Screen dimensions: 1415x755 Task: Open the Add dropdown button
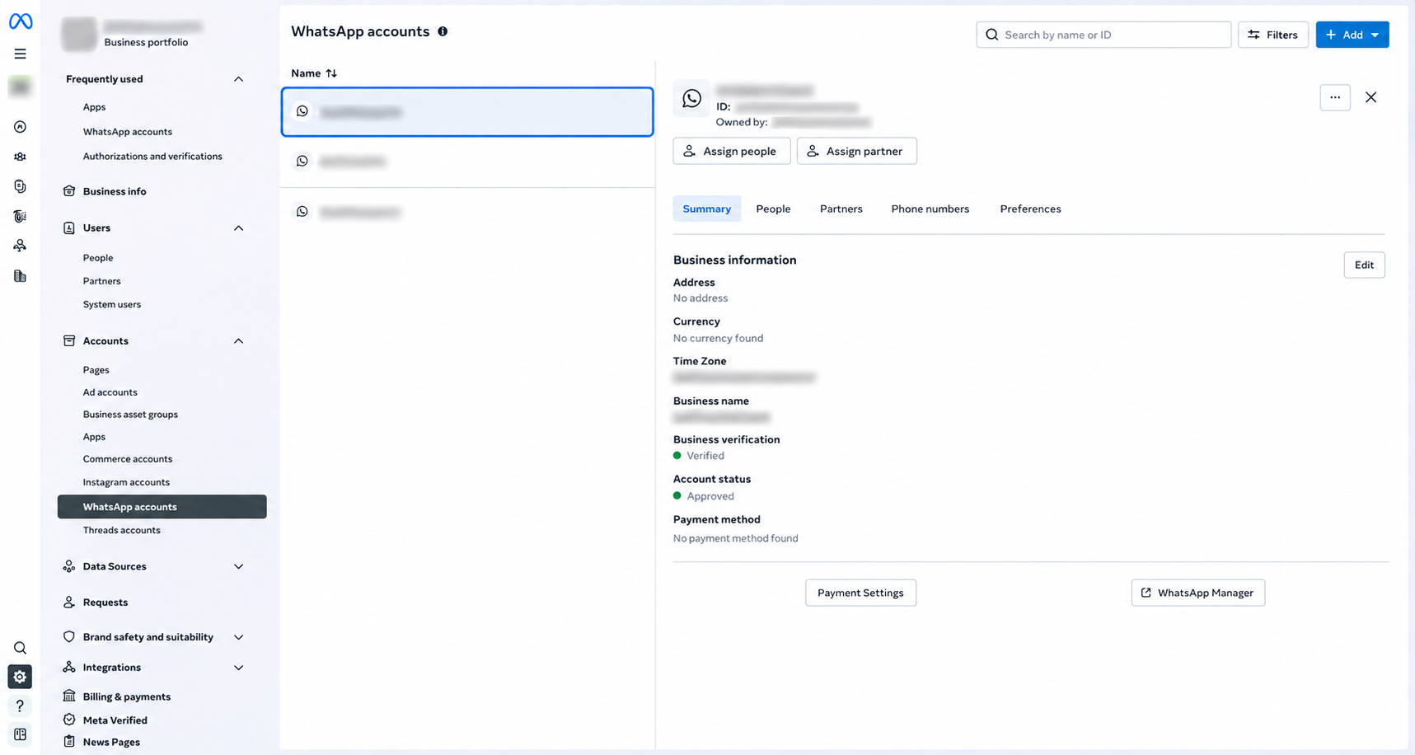click(x=1352, y=35)
